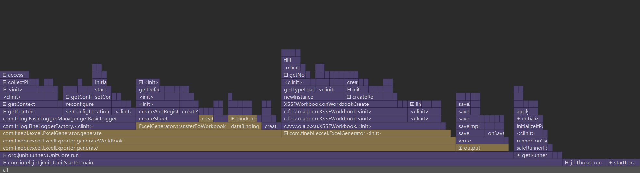Click the plus icon beside createRe frame
This screenshot has height=173, width=640.
[x=349, y=97]
